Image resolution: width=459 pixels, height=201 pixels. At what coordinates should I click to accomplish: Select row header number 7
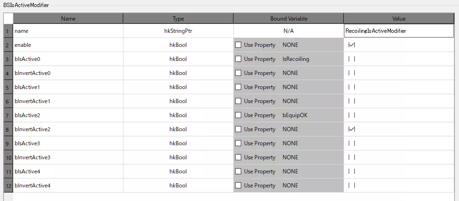(8, 115)
